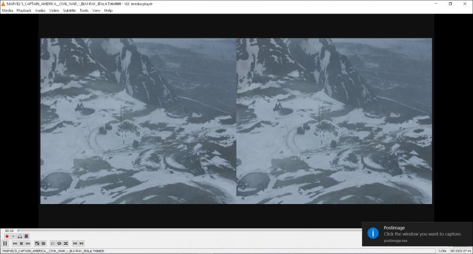Open the Help menu
The width and height of the screenshot is (473, 254).
point(108,11)
